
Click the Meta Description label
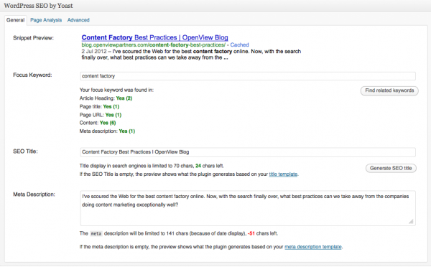click(34, 195)
